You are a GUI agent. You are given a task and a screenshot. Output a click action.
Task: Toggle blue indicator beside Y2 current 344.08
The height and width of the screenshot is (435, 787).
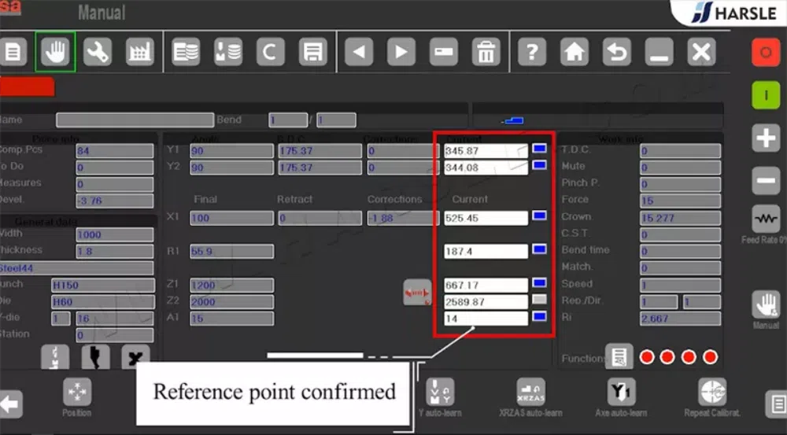click(x=539, y=165)
